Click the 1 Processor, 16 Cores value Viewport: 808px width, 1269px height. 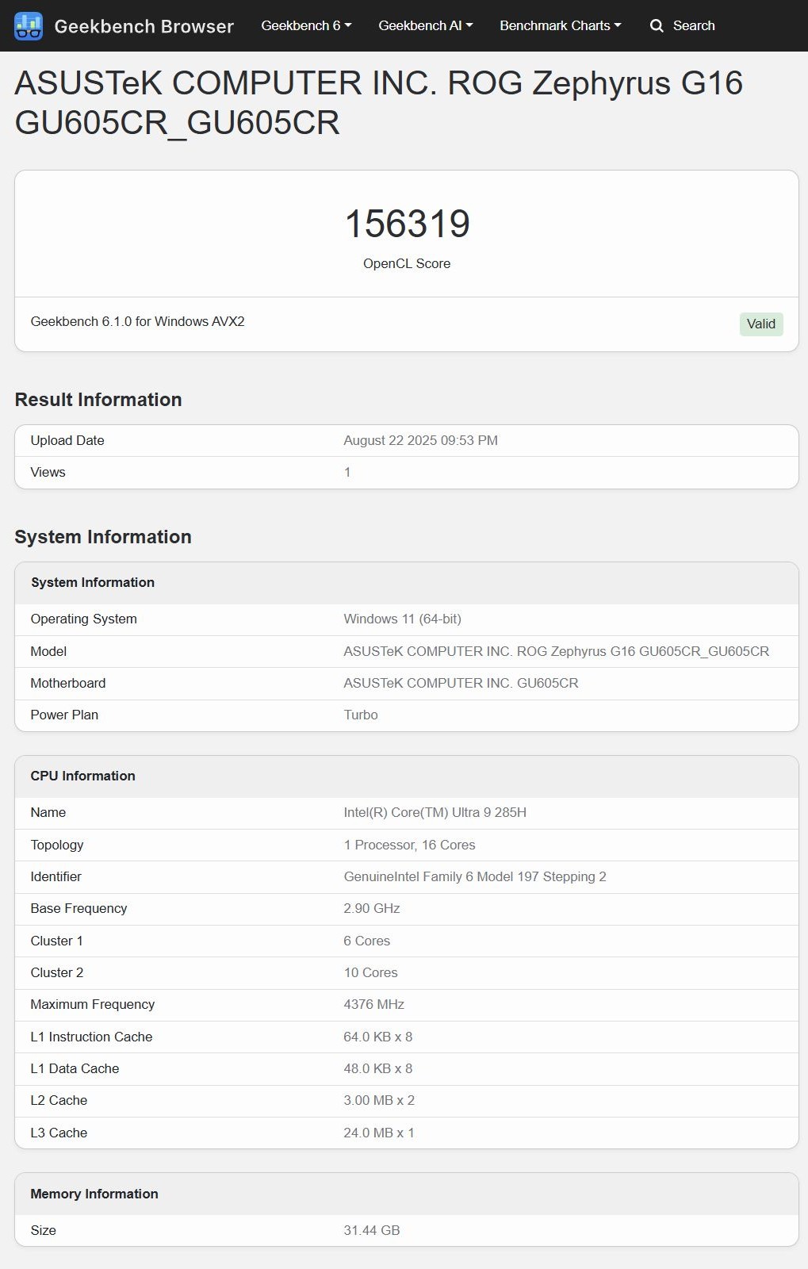pos(409,845)
